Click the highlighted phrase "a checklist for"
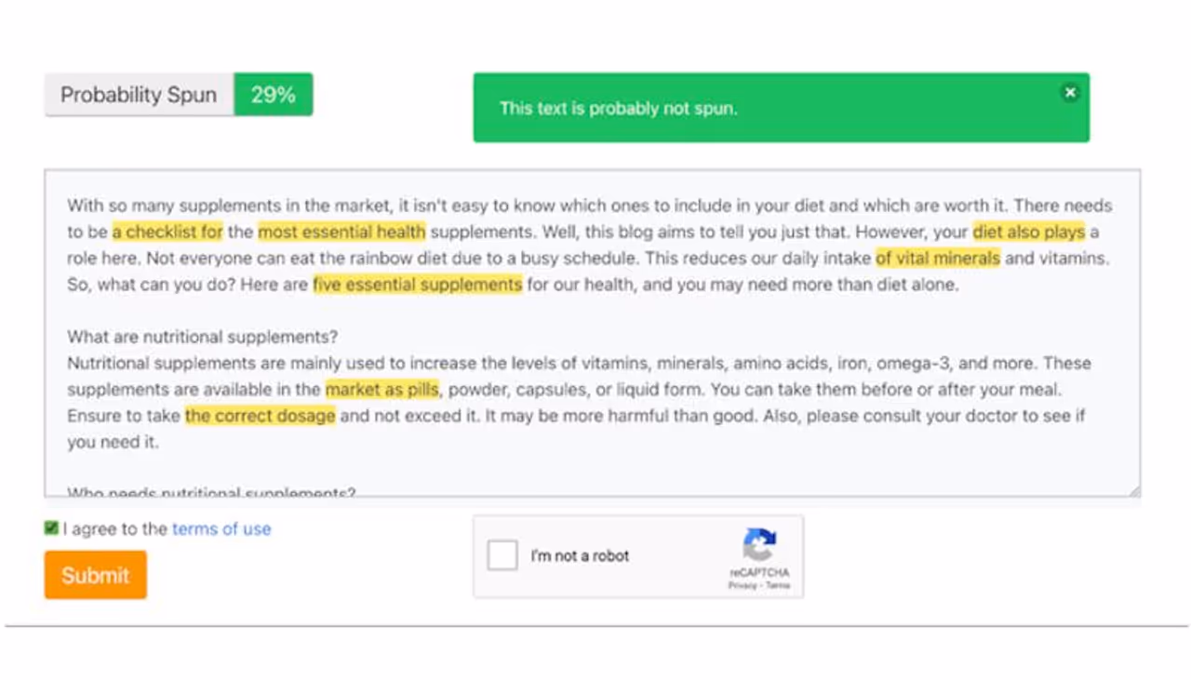 (x=167, y=233)
